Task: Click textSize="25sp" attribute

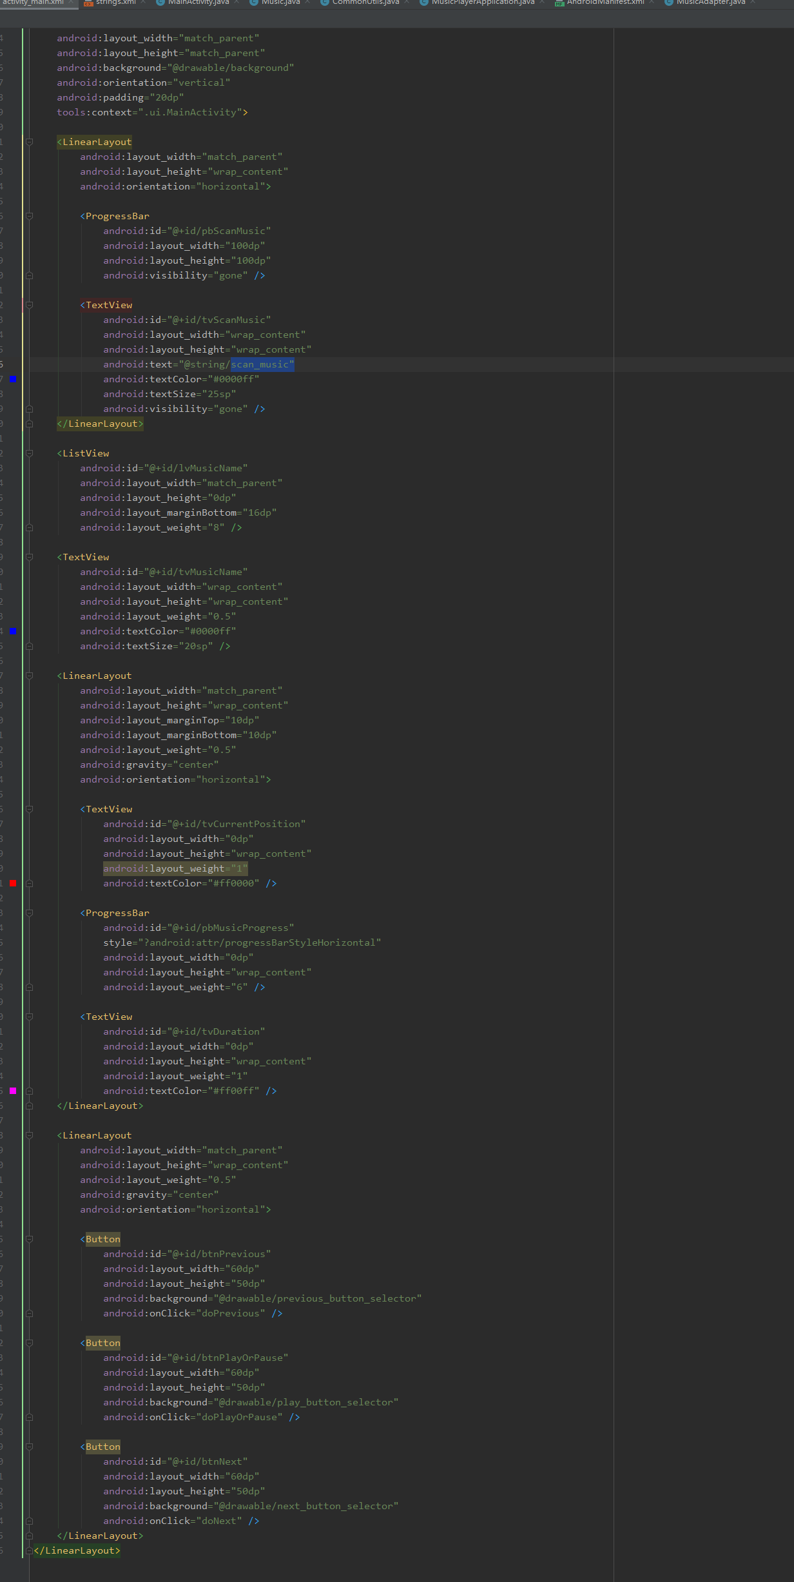Action: [169, 394]
